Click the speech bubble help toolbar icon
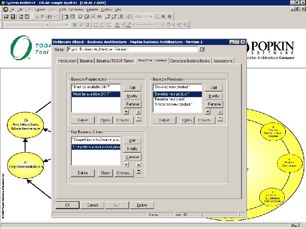Screen dimensions: 306x229 [27, 17]
